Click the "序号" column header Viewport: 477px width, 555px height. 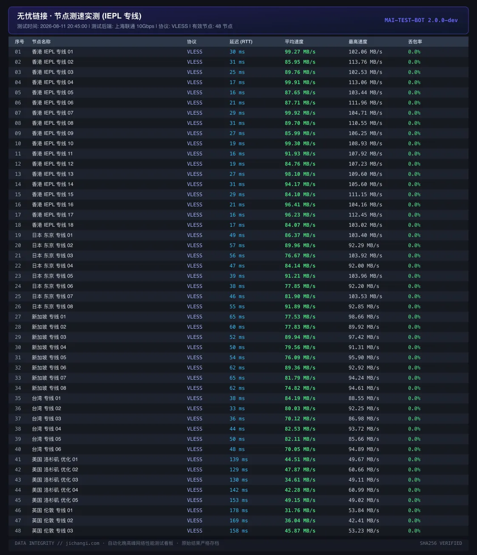click(x=20, y=42)
